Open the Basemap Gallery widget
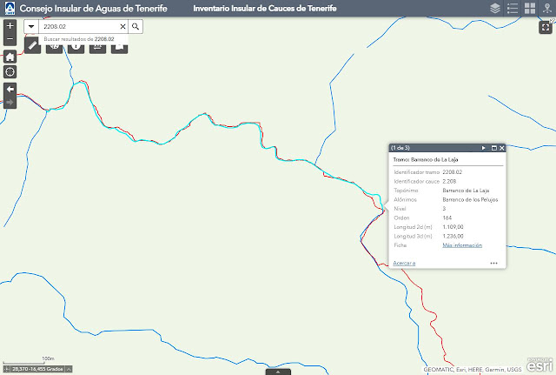 (530, 8)
